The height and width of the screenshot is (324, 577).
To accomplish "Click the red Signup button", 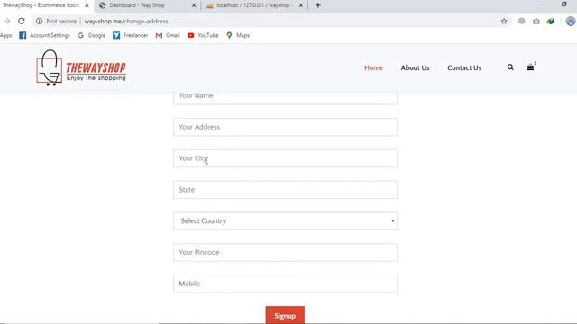I will [x=285, y=315].
